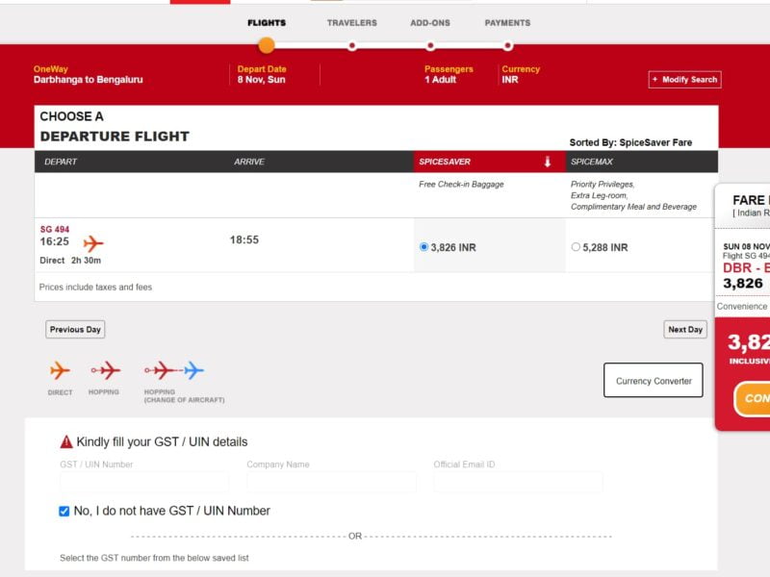The height and width of the screenshot is (577, 770).
Task: Click the SpiceSaver sort arrow icon
Action: 548,162
